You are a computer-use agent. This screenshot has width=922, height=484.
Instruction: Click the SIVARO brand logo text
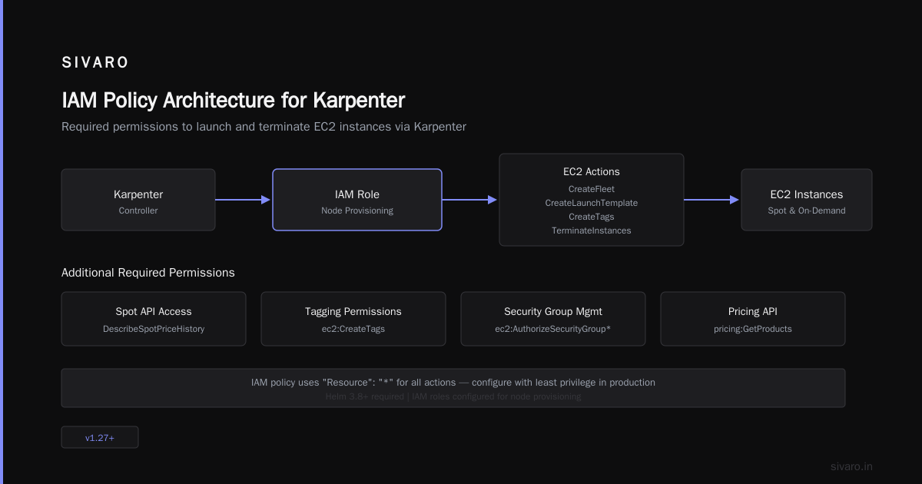[x=95, y=63]
